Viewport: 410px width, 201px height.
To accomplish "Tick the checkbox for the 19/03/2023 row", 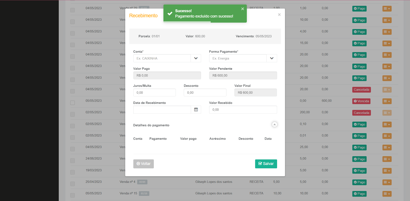I will point(73,172).
